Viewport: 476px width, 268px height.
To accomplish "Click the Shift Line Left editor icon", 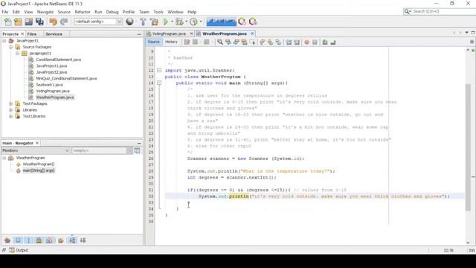I will 289,42.
